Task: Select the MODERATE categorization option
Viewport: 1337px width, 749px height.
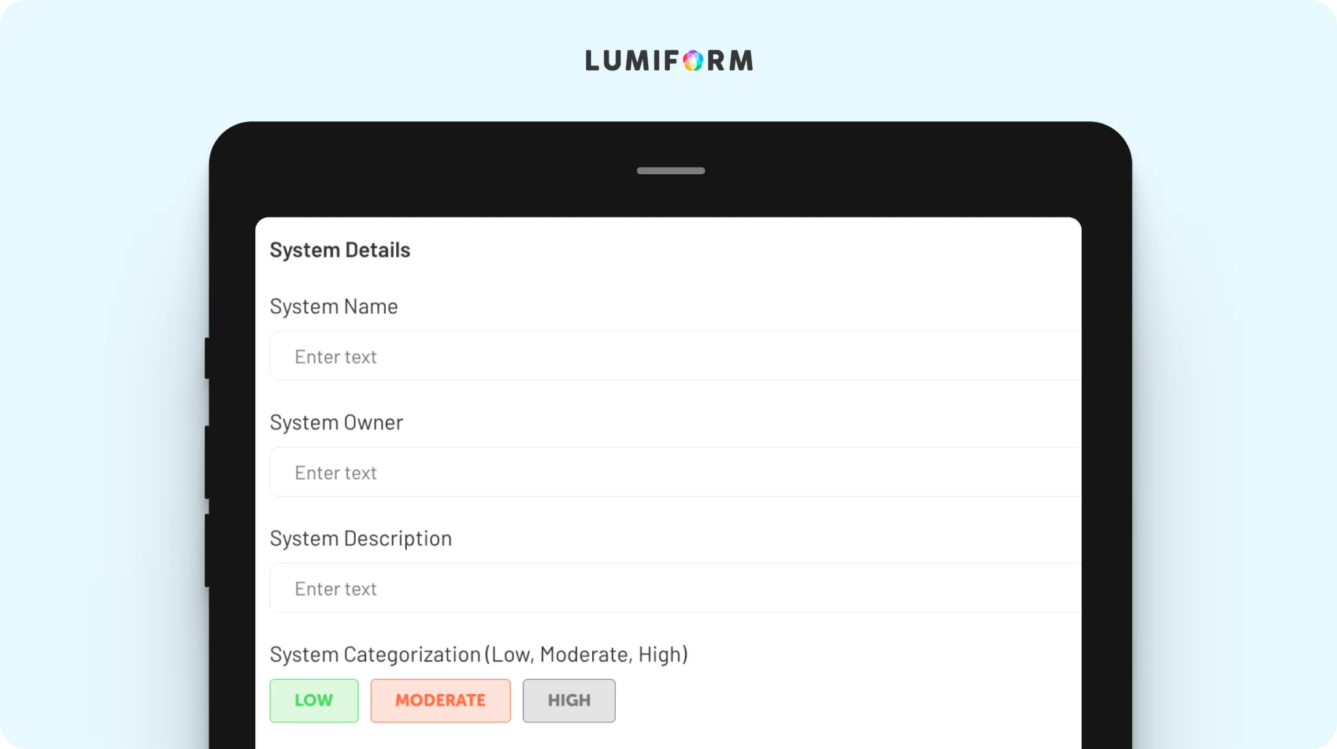Action: [441, 700]
